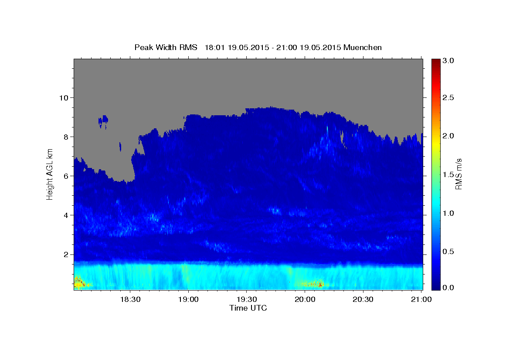
Task: Click the 19:30 time tick label
Action: click(247, 299)
